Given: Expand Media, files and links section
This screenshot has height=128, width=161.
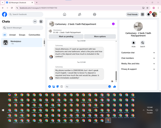Looking at the screenshot, I should tap(138, 64).
